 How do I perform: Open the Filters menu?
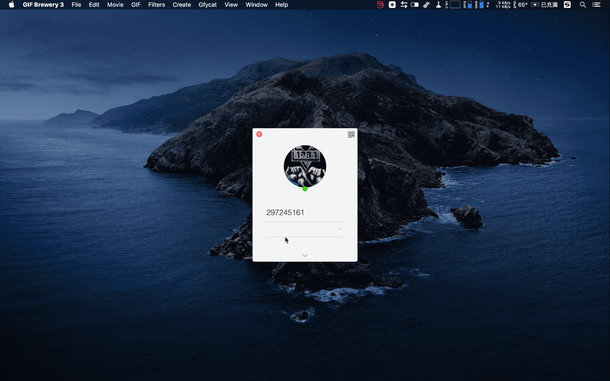(x=157, y=5)
